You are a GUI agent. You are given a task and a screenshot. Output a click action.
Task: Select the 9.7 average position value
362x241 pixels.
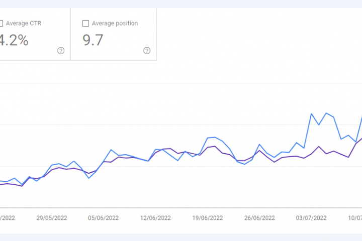93,40
